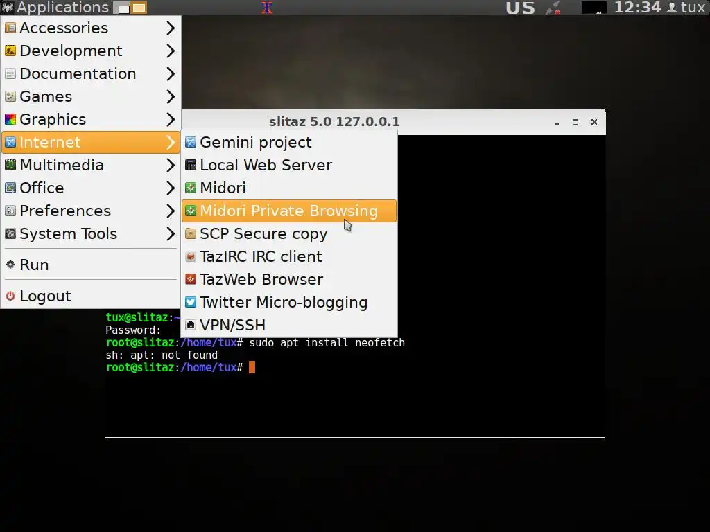
Task: Expand the Games submenu arrow
Action: point(171,96)
